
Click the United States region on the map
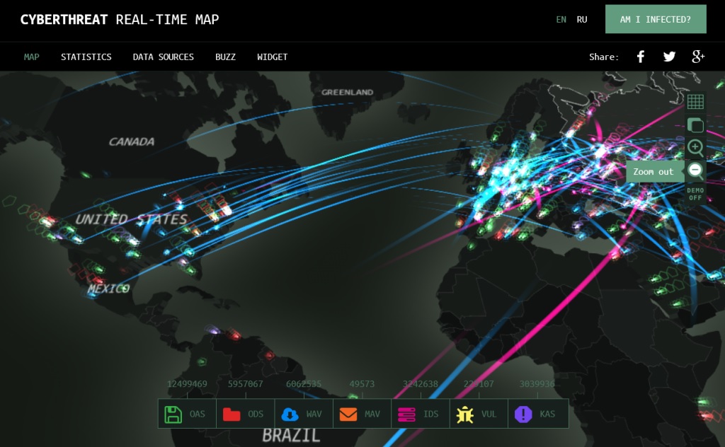coord(131,219)
